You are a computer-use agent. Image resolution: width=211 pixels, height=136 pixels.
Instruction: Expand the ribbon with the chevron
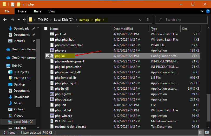click(x=202, y=11)
